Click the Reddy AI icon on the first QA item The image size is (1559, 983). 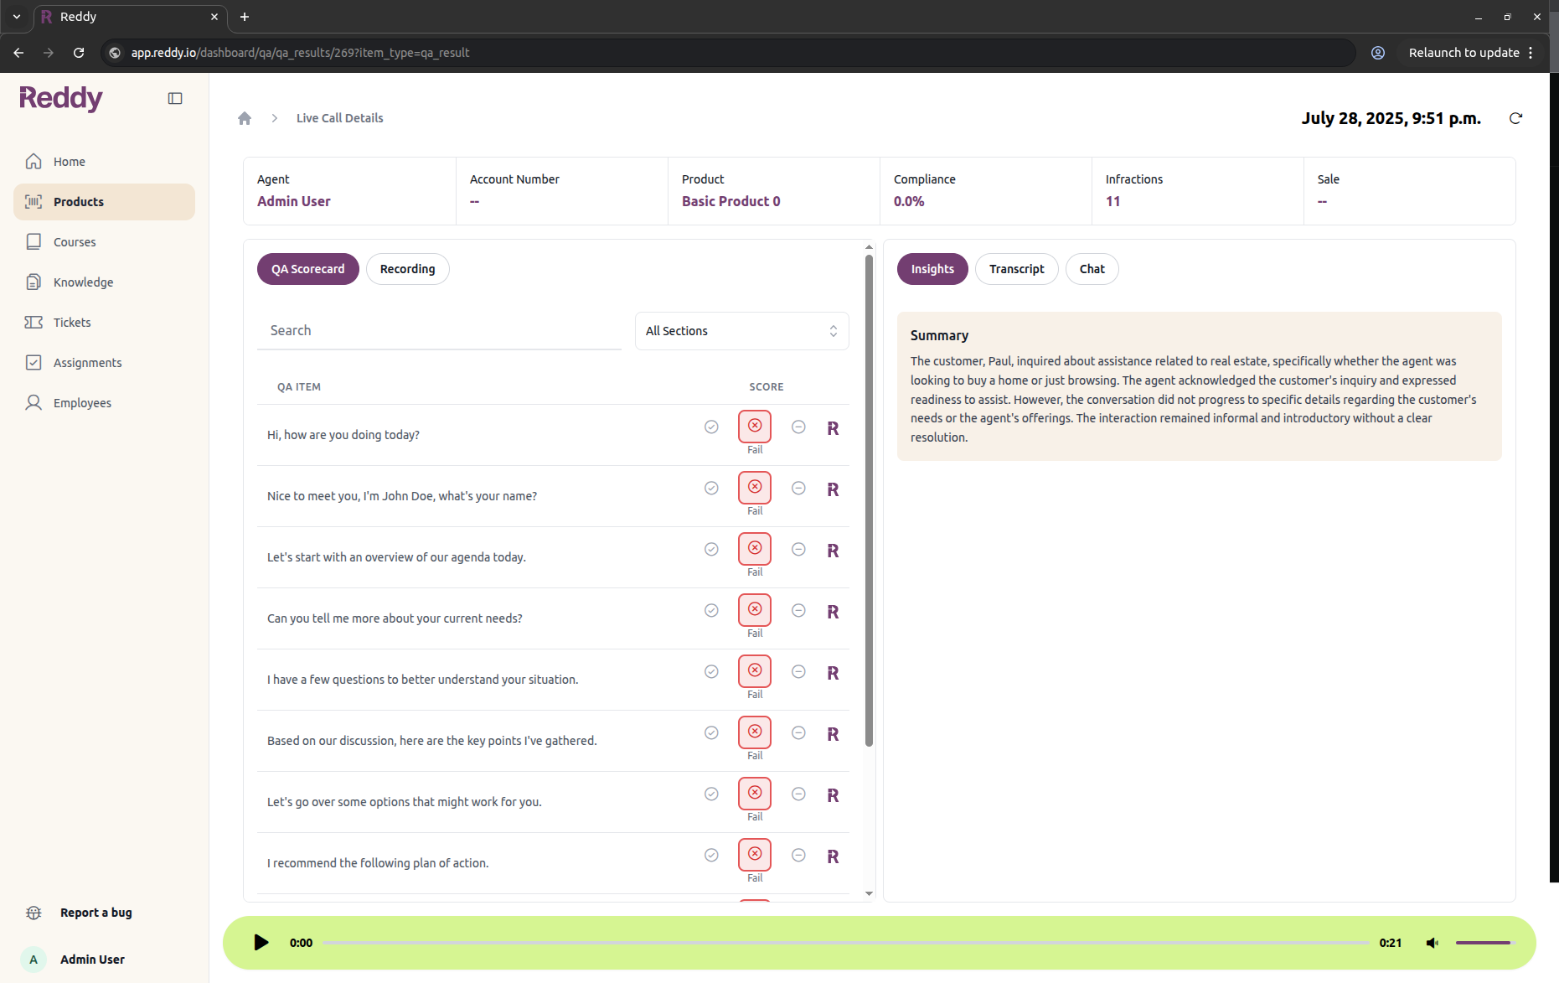pos(832,427)
